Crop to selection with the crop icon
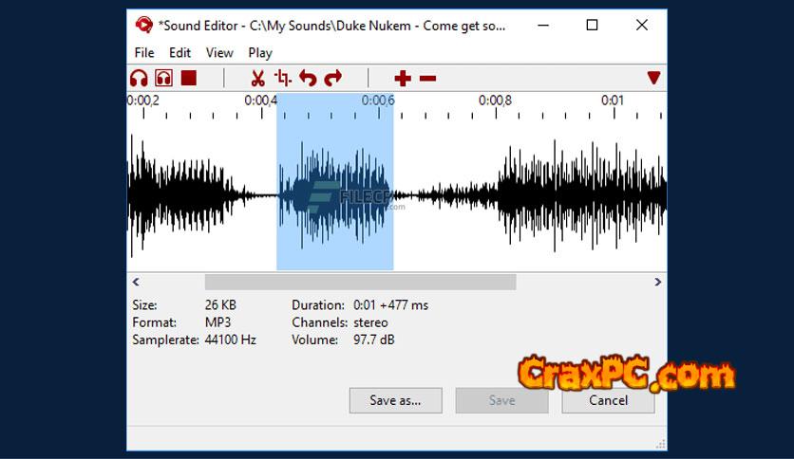Screen dimensions: 794x459 point(283,79)
